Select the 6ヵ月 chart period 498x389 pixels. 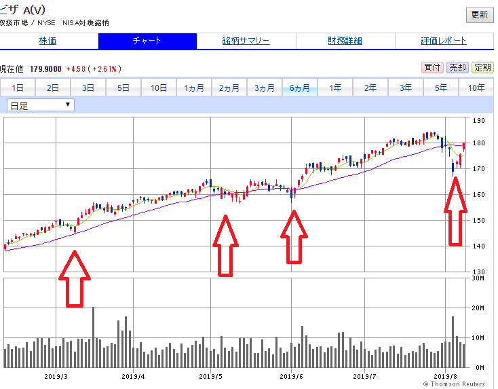[300, 88]
